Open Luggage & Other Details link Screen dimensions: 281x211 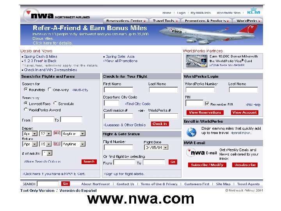[124, 125]
